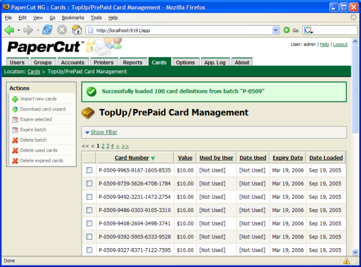
Task: Toggle the Card Number green sort arrow
Action: (153, 158)
